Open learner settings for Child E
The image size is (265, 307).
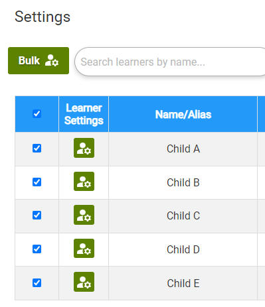coord(84,282)
